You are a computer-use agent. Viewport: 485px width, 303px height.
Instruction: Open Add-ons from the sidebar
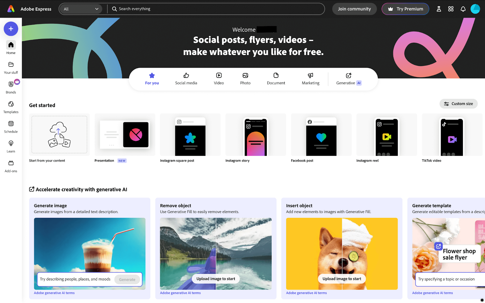11,165
